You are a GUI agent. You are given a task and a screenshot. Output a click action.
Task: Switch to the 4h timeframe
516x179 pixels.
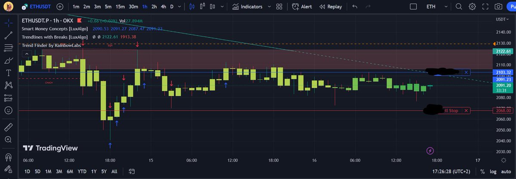click(163, 7)
